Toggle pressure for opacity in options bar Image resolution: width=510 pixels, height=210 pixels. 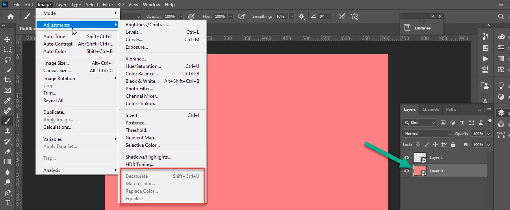(191, 16)
